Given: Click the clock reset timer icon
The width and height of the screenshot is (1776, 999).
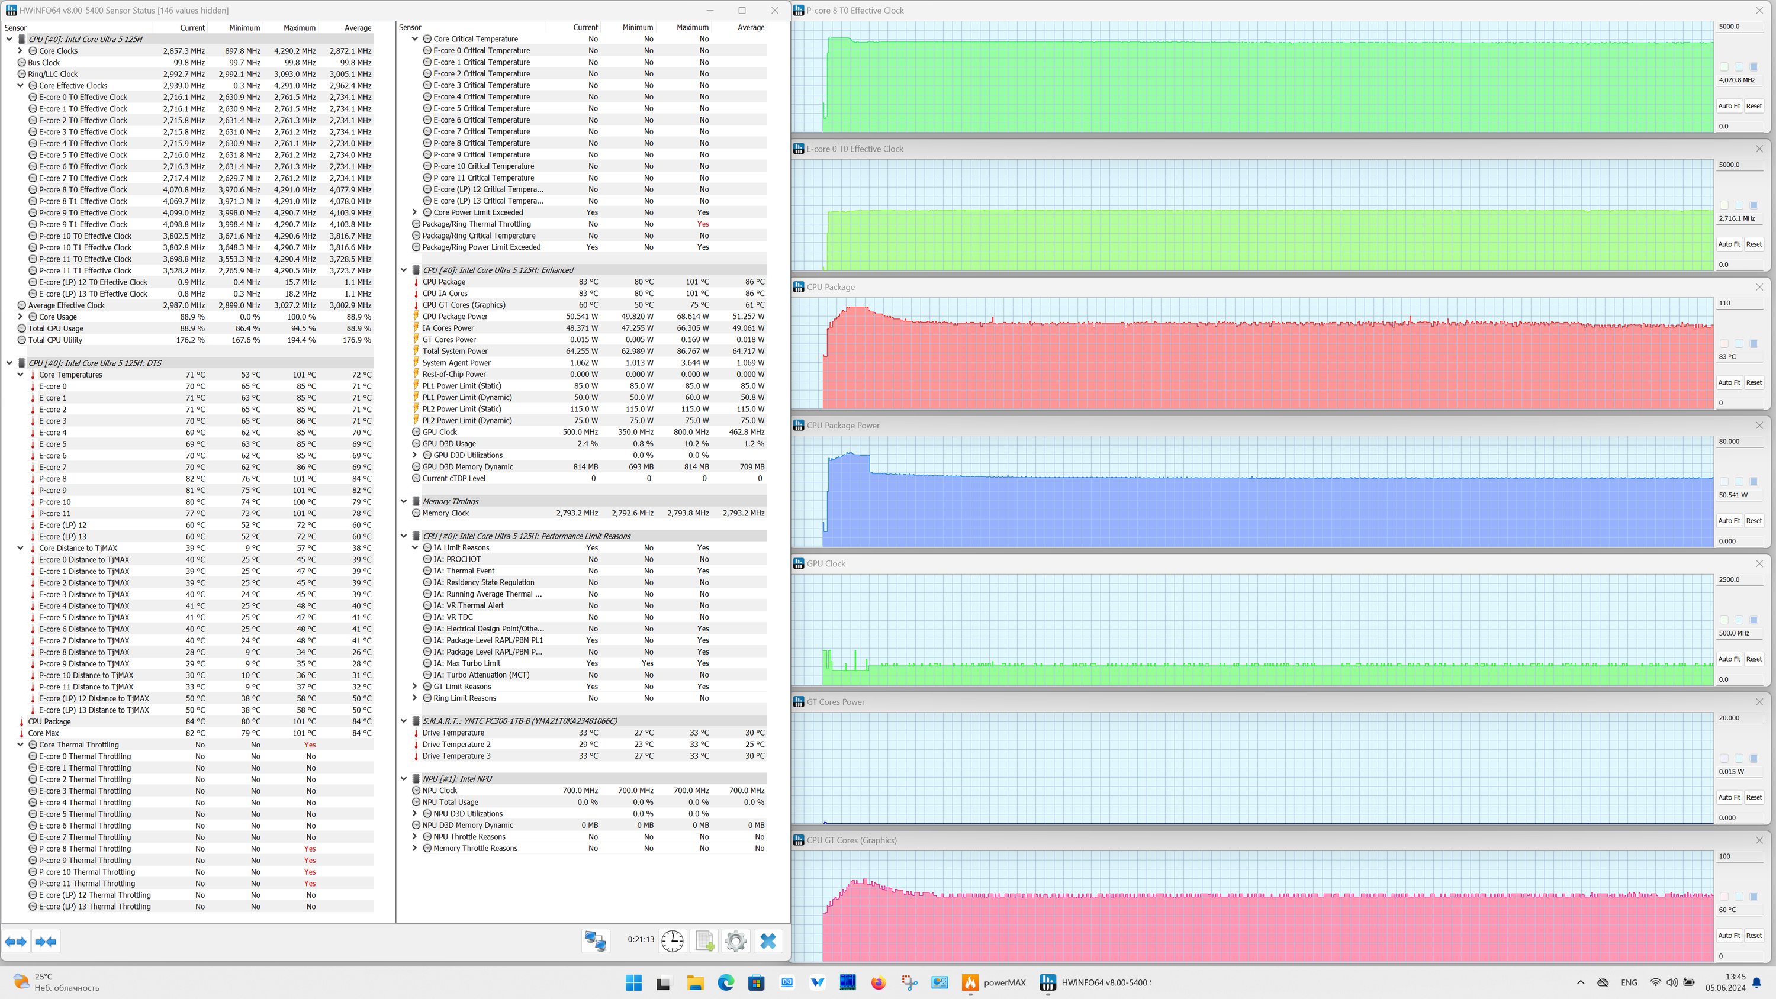Looking at the screenshot, I should click(672, 941).
